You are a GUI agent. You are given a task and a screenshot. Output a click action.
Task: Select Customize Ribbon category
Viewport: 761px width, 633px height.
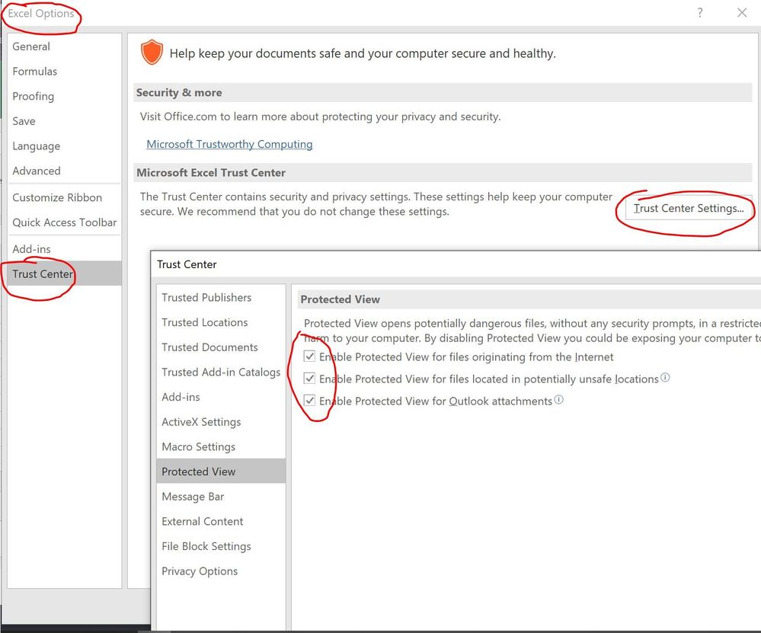coord(65,197)
